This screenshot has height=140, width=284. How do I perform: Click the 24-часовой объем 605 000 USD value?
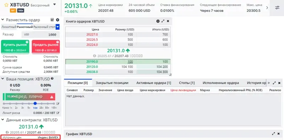[139, 11]
